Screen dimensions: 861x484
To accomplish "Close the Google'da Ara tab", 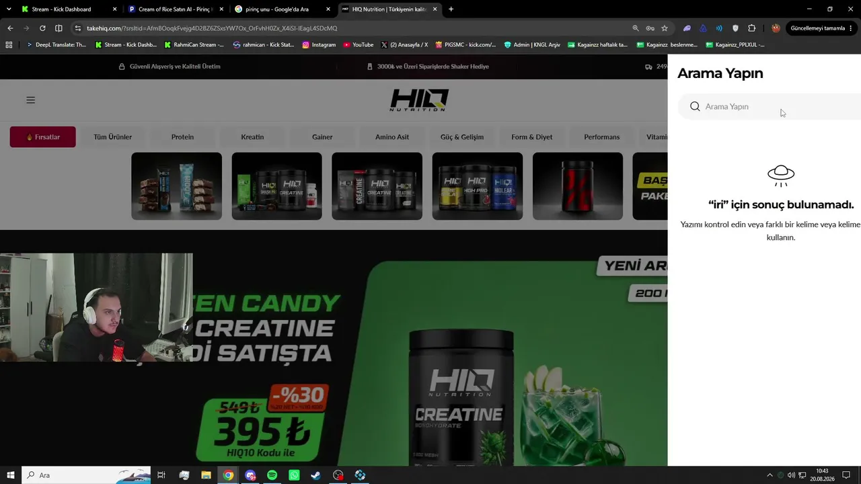I will click(328, 9).
